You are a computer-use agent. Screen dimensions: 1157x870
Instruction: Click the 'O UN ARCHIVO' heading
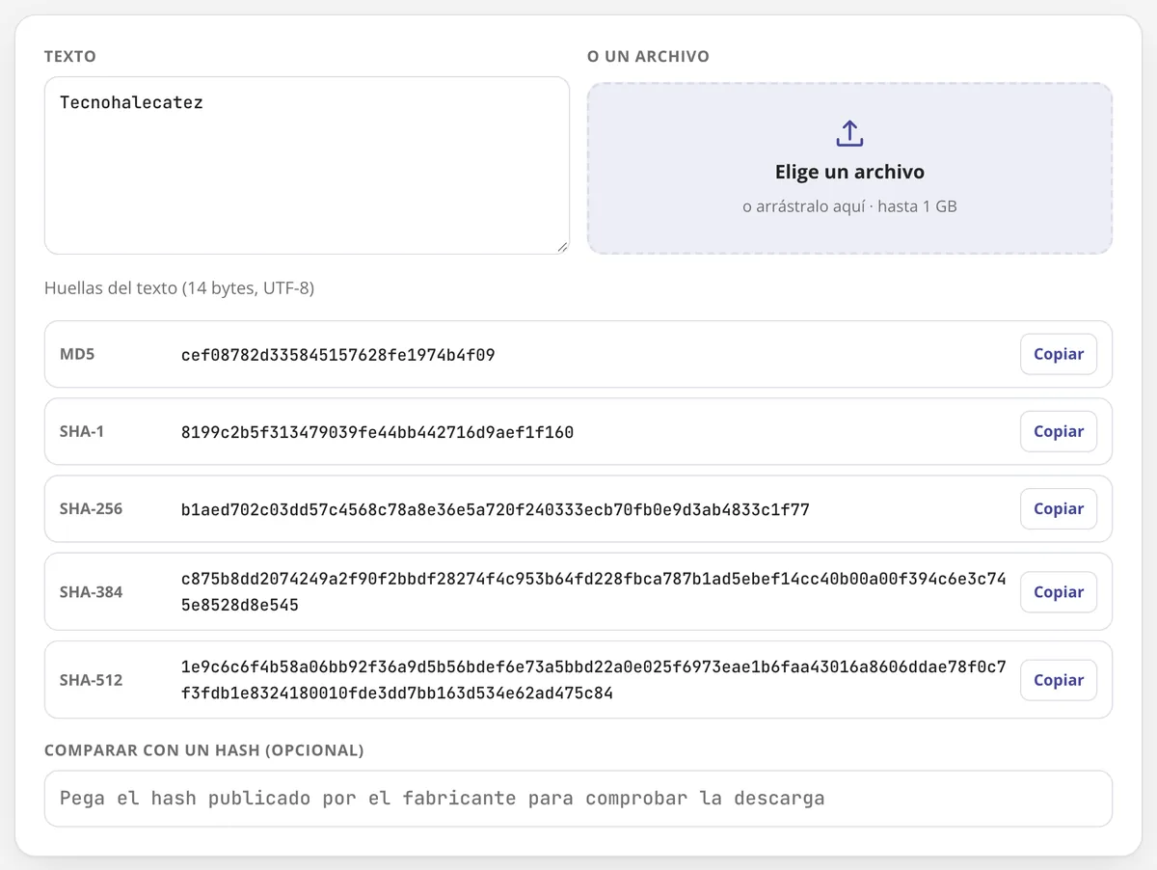click(x=648, y=57)
